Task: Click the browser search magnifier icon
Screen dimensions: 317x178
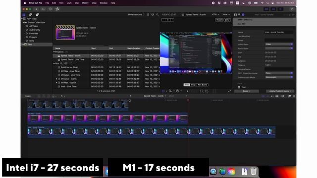Action: pyautogui.click(x=158, y=14)
